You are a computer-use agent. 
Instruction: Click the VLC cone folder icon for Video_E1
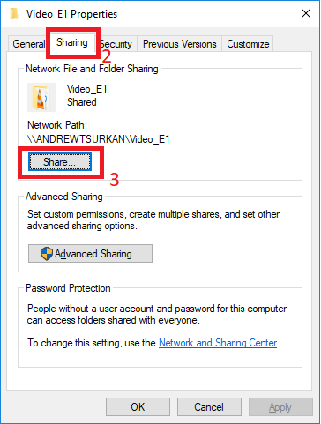41,97
